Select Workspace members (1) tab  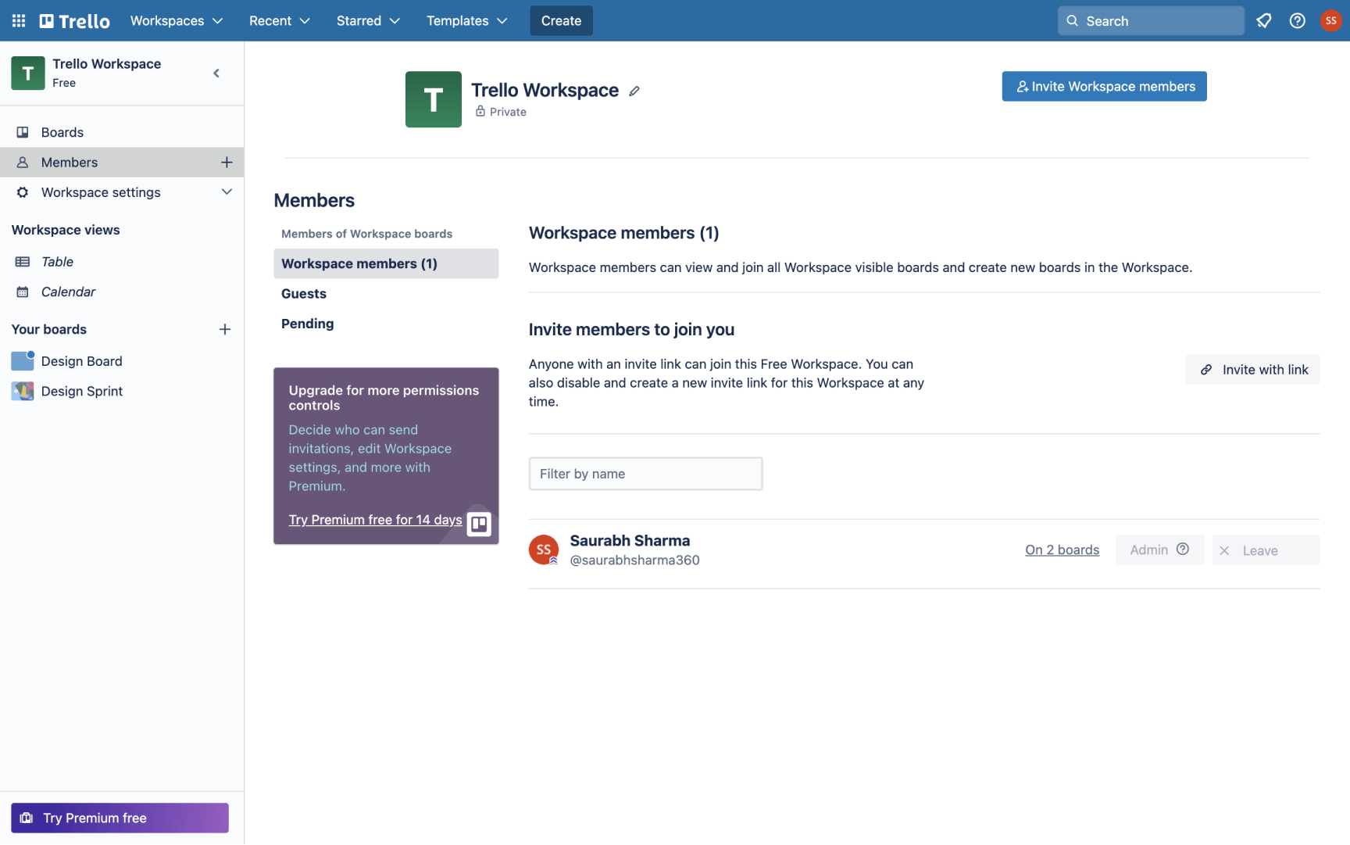point(386,264)
